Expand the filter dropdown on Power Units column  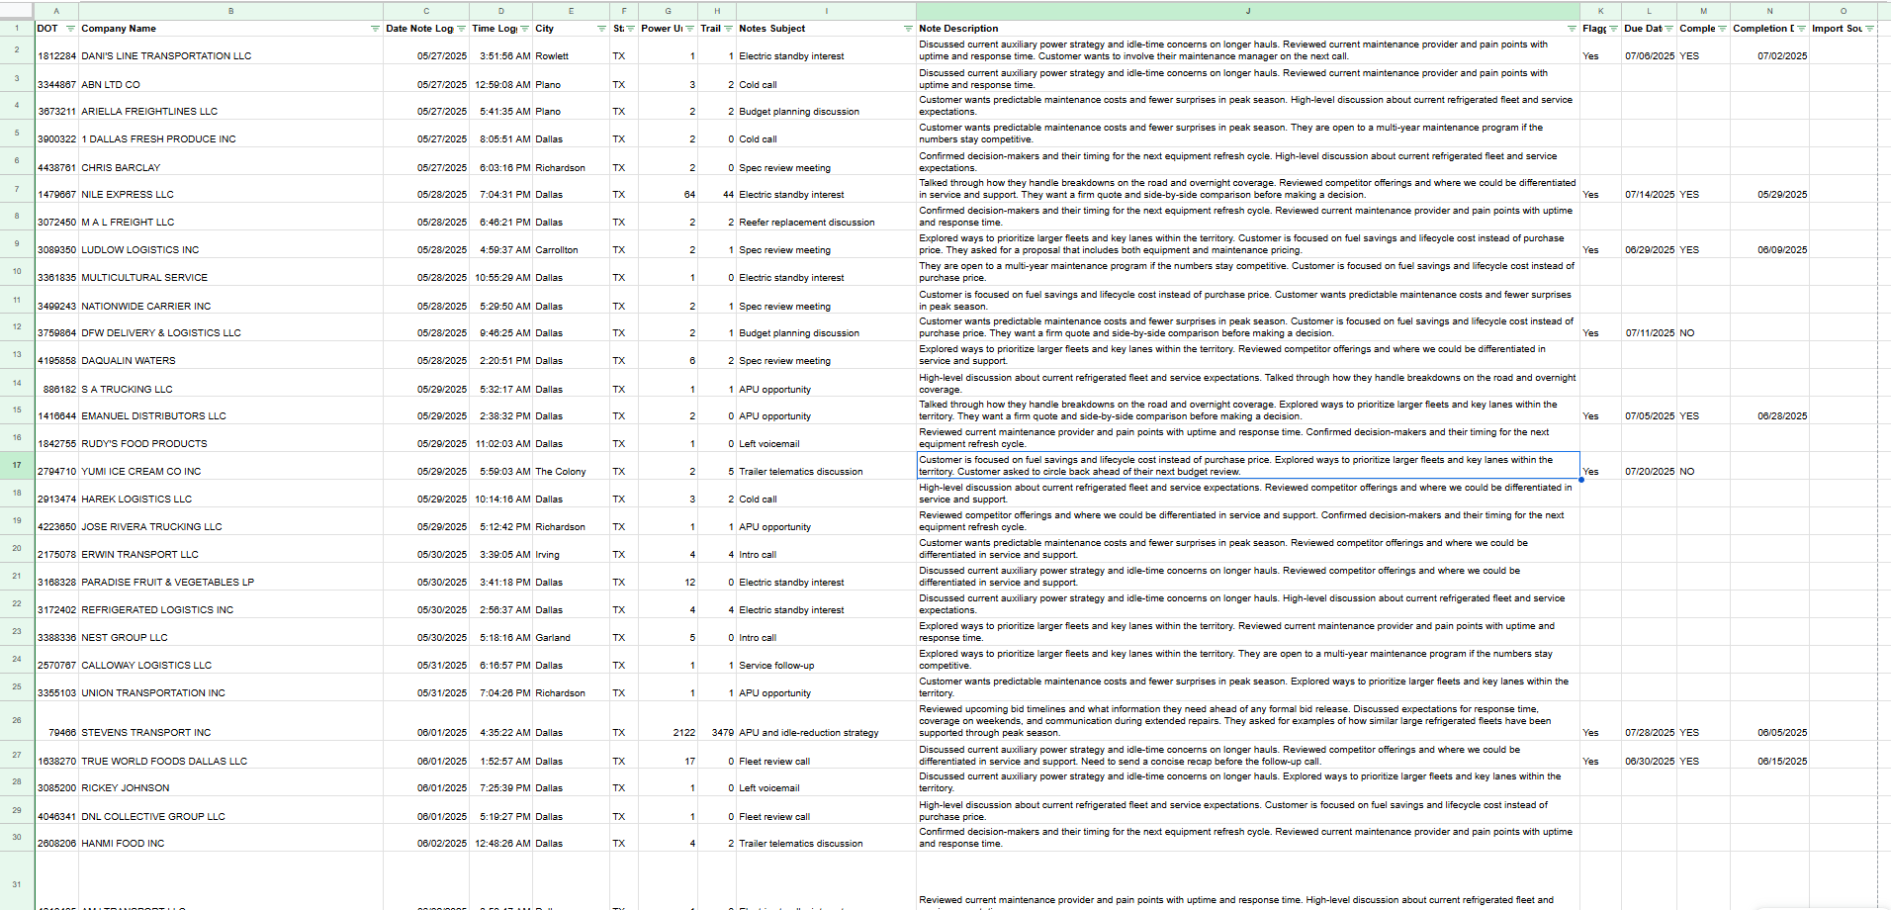pos(687,29)
